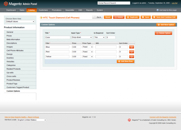Click the Reset button
The image size is (181, 130).
coord(108,17)
